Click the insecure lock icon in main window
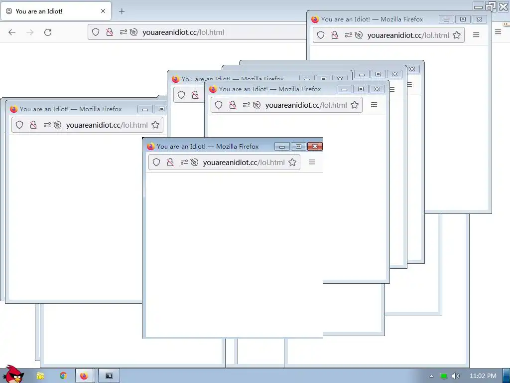 click(110, 32)
